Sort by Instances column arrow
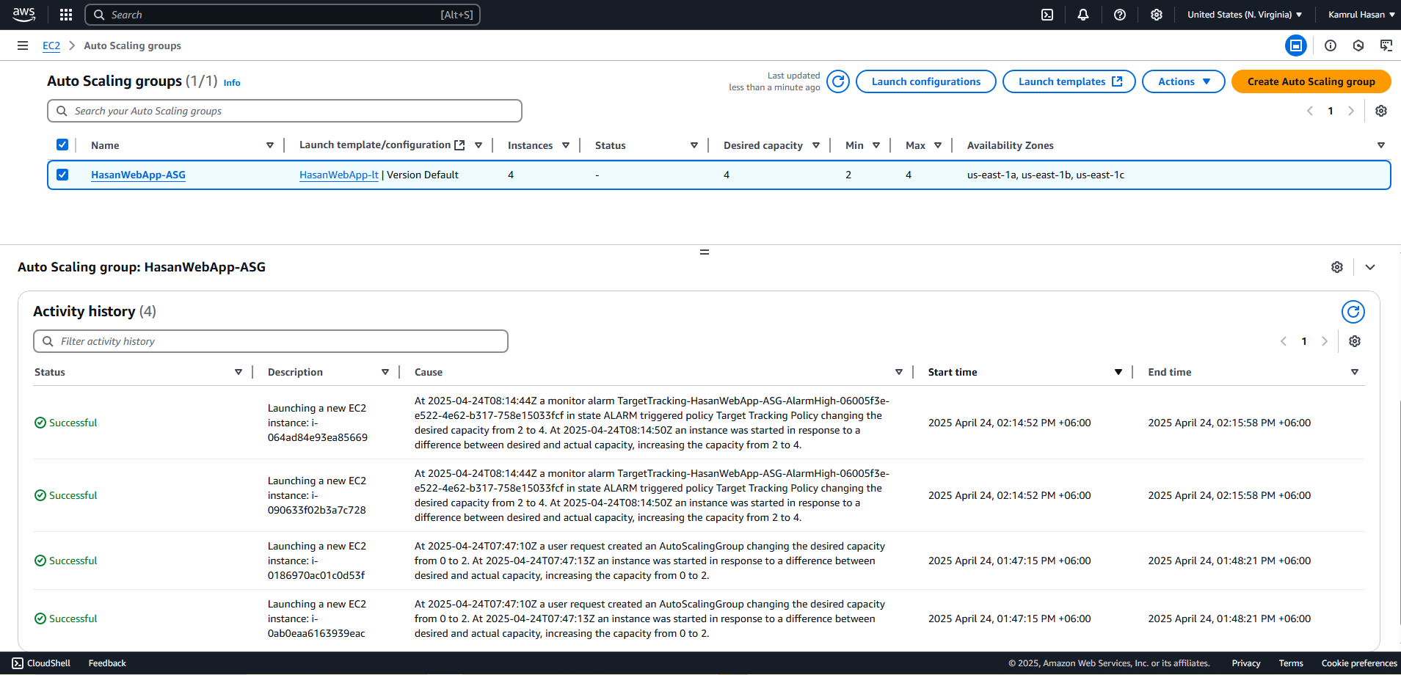The height and width of the screenshot is (675, 1401). tap(566, 145)
